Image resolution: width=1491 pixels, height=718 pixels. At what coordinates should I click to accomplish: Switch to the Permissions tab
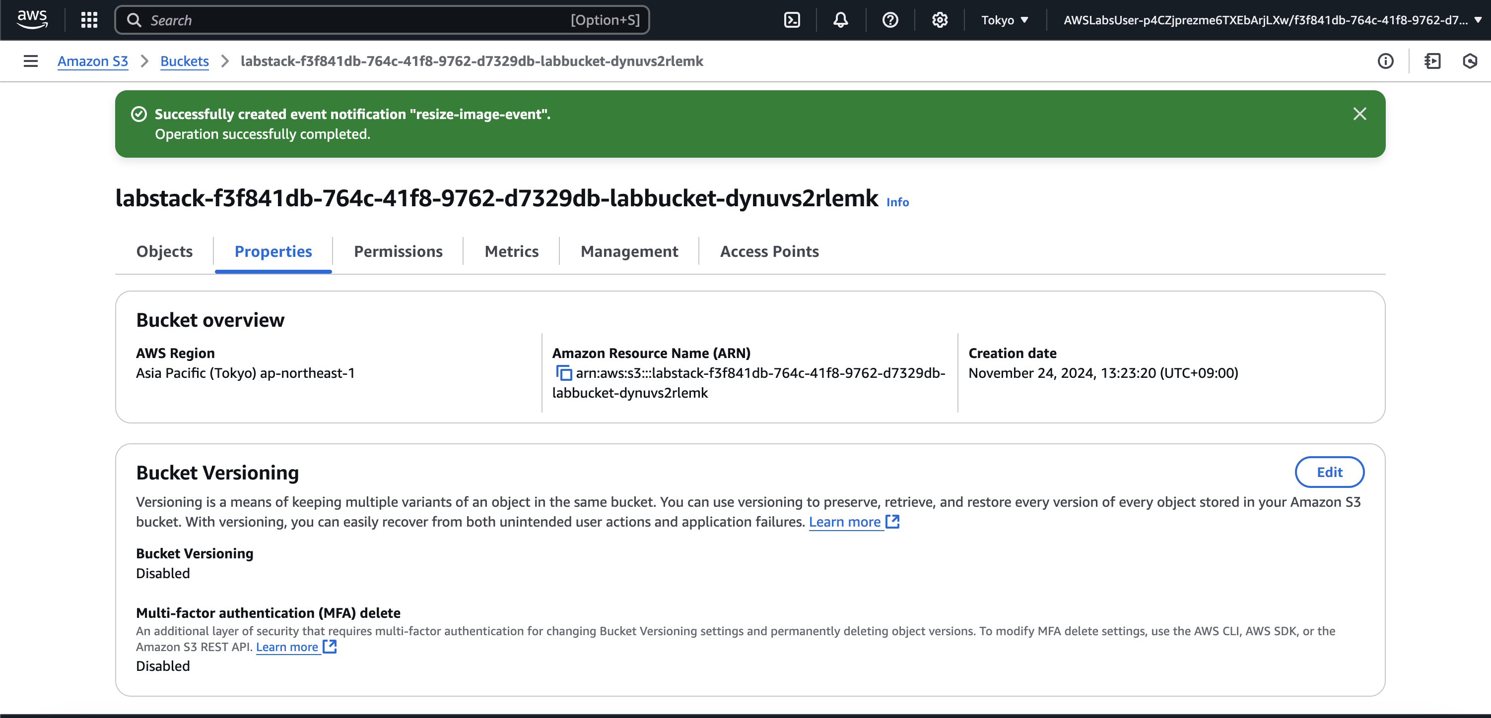[x=398, y=251]
